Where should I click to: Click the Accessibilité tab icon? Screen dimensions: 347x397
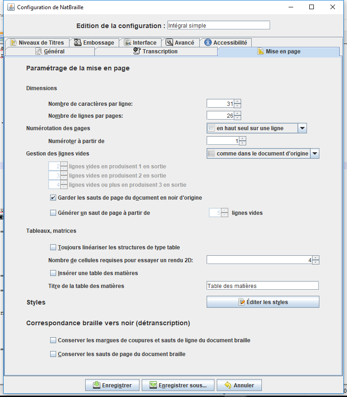coord(208,42)
